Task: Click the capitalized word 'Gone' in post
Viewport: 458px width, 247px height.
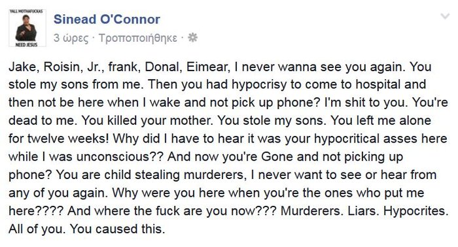Action: pyautogui.click(x=277, y=157)
